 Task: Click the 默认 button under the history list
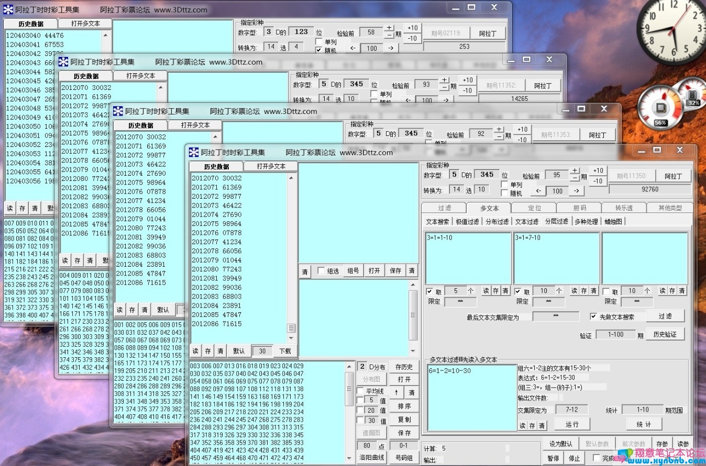pos(239,351)
